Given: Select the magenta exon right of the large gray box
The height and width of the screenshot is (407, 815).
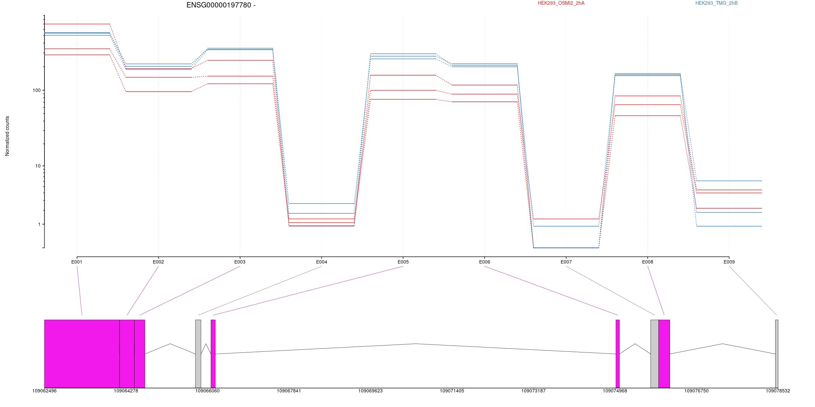Looking at the screenshot, I should point(664,354).
